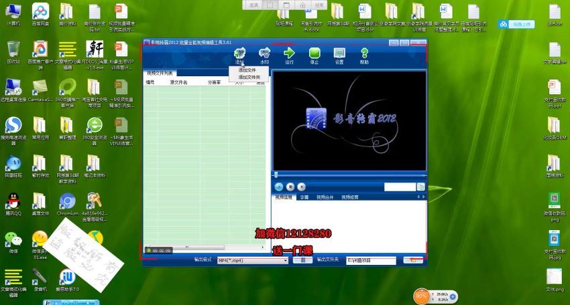Open 设置 (Settings) monitor icon
The height and width of the screenshot is (305, 570).
(339, 56)
